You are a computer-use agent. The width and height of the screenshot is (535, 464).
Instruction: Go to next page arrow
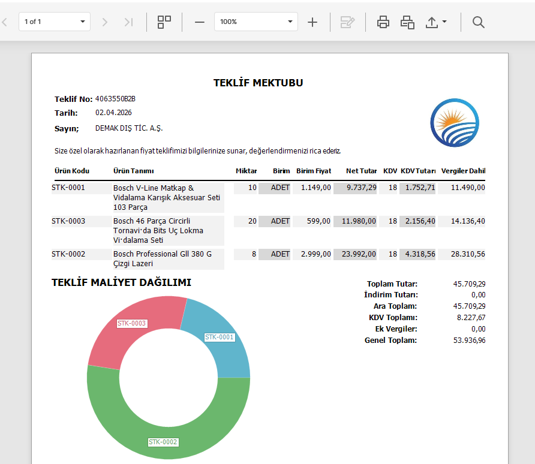tap(105, 22)
